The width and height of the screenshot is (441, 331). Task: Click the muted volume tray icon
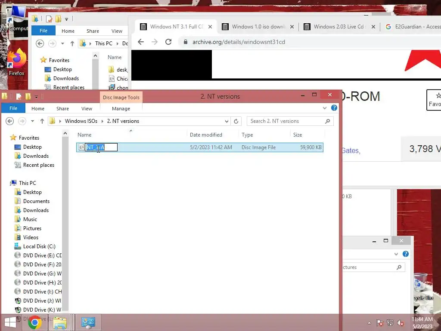click(401, 323)
